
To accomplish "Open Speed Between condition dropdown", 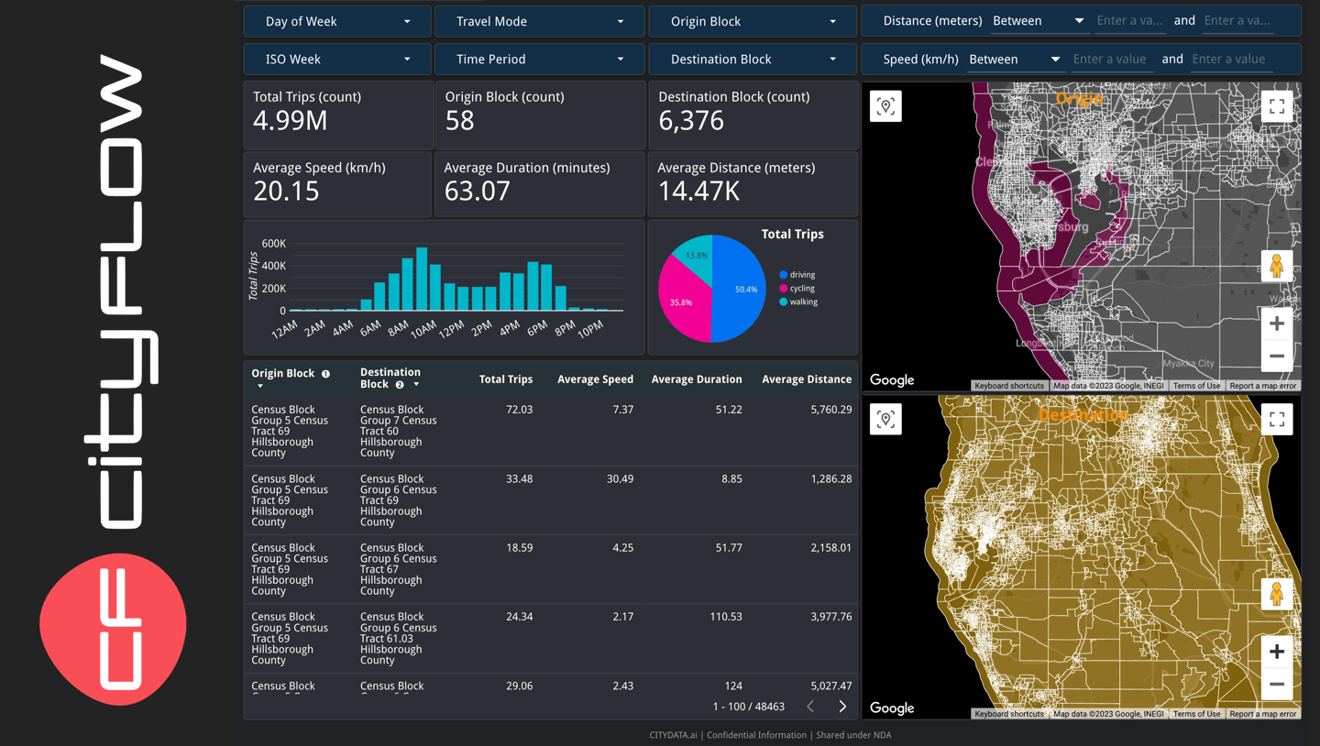I will pos(1014,60).
